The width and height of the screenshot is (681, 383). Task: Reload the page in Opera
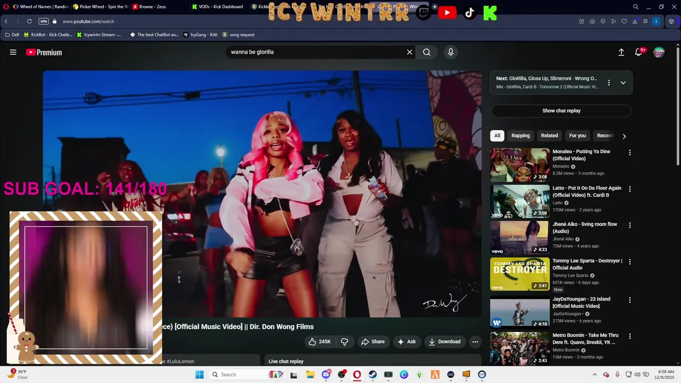[x=29, y=21]
